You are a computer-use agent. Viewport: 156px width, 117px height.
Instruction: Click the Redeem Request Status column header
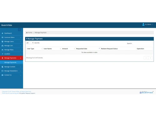(x=118, y=49)
